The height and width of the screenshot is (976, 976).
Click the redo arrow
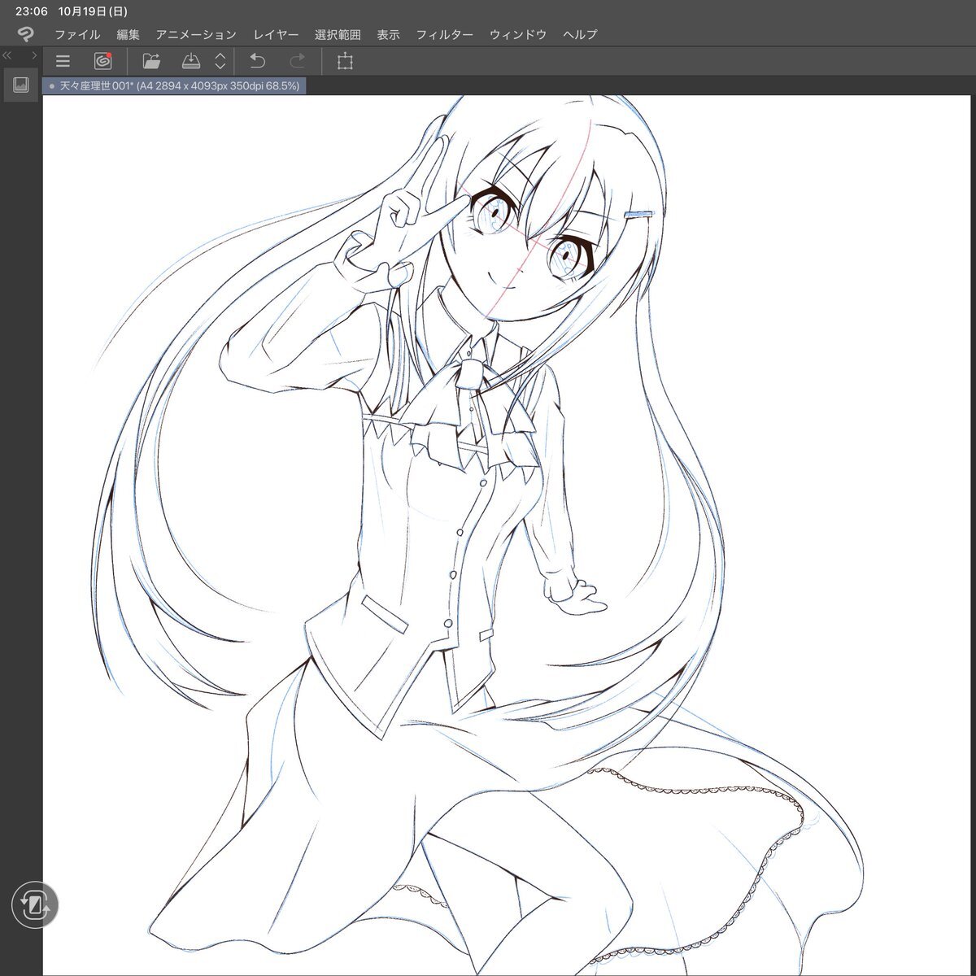[x=298, y=61]
